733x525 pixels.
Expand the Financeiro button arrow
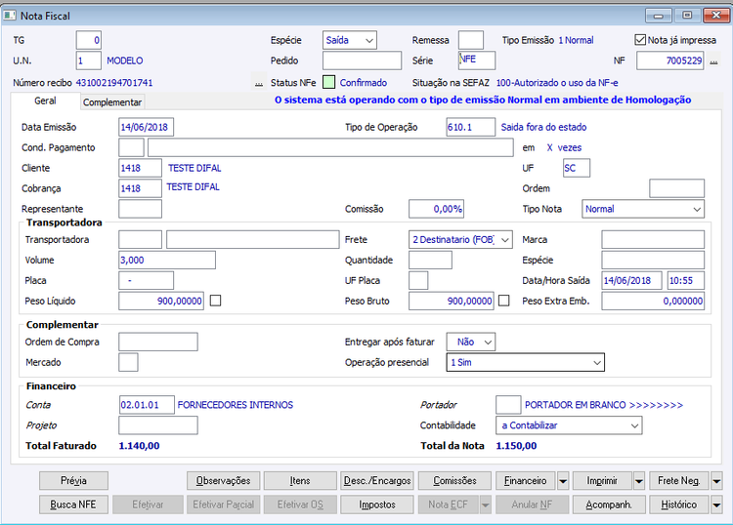(563, 481)
